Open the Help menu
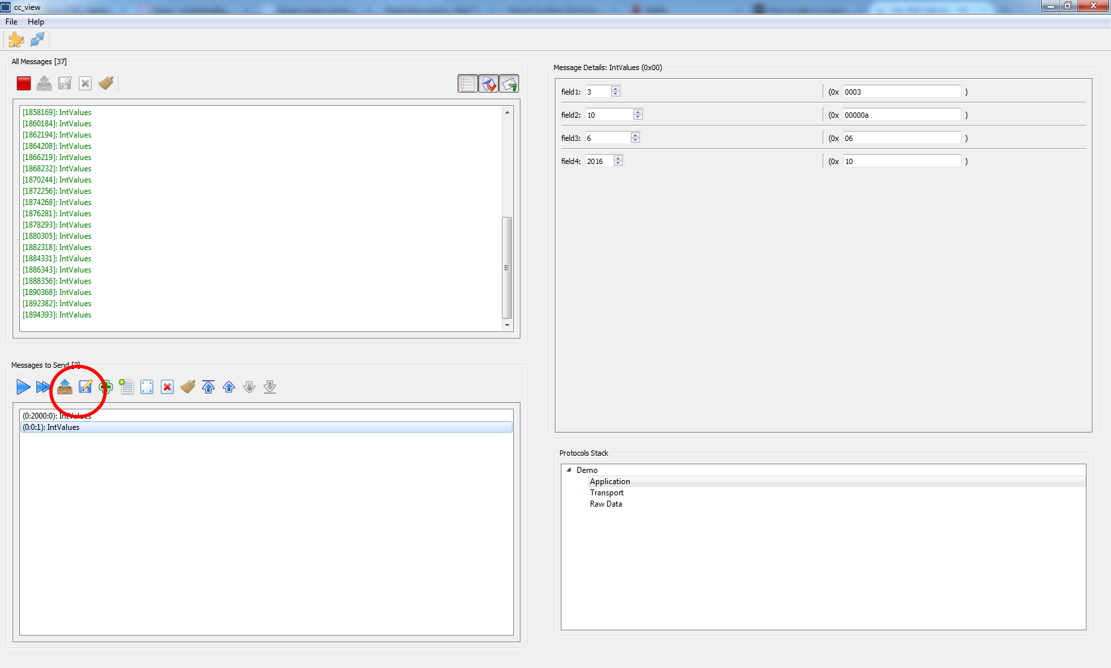 point(36,22)
